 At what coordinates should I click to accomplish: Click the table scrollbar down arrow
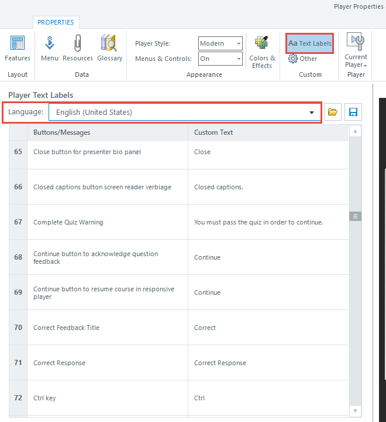point(355,411)
